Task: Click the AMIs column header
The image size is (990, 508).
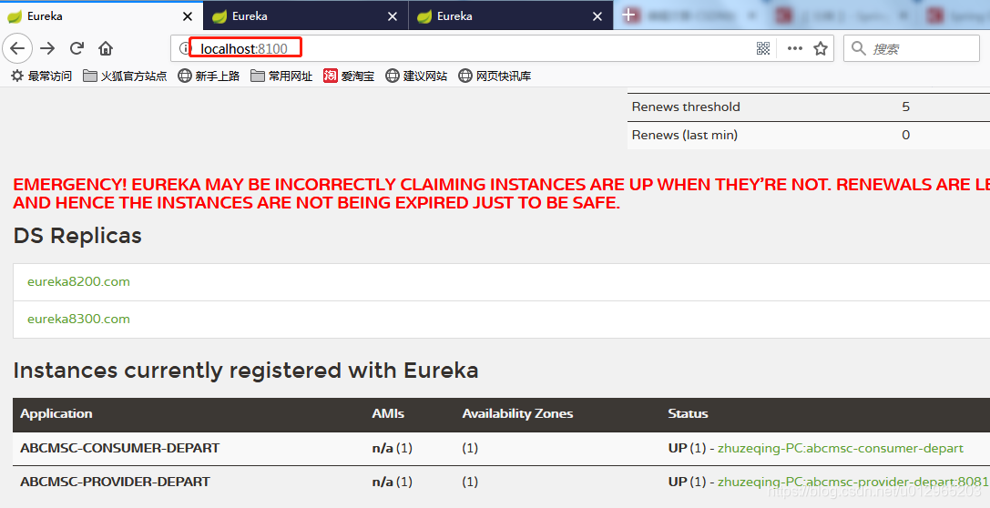Action: 388,414
